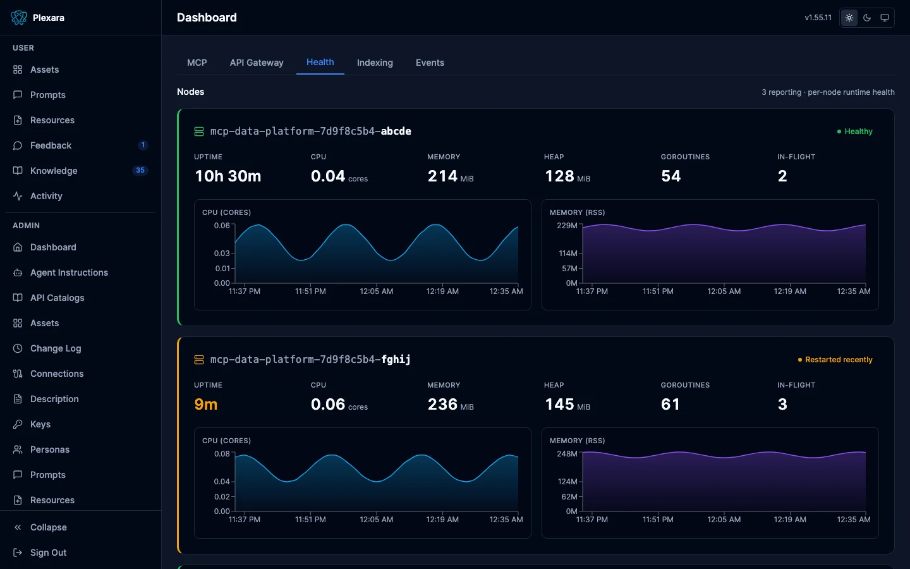Open the API Gateway tab
This screenshot has width=910, height=569.
257,63
